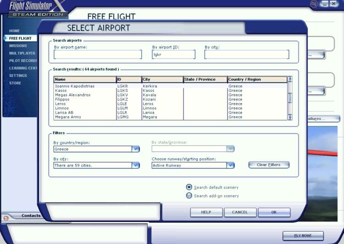The height and width of the screenshot is (244, 344).
Task: Sort results by the Name column header
Action: click(85, 79)
